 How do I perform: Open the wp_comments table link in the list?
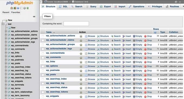53,57
